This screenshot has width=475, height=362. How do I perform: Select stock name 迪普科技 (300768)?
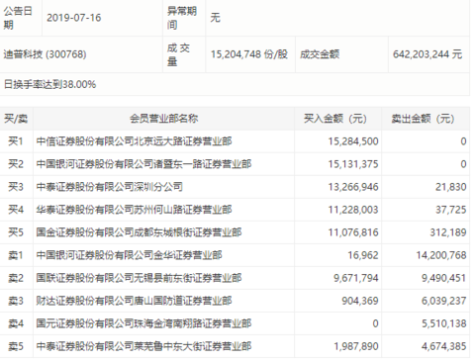45,54
